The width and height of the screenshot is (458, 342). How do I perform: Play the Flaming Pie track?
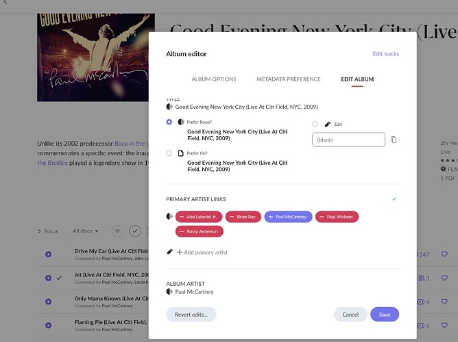click(x=48, y=326)
